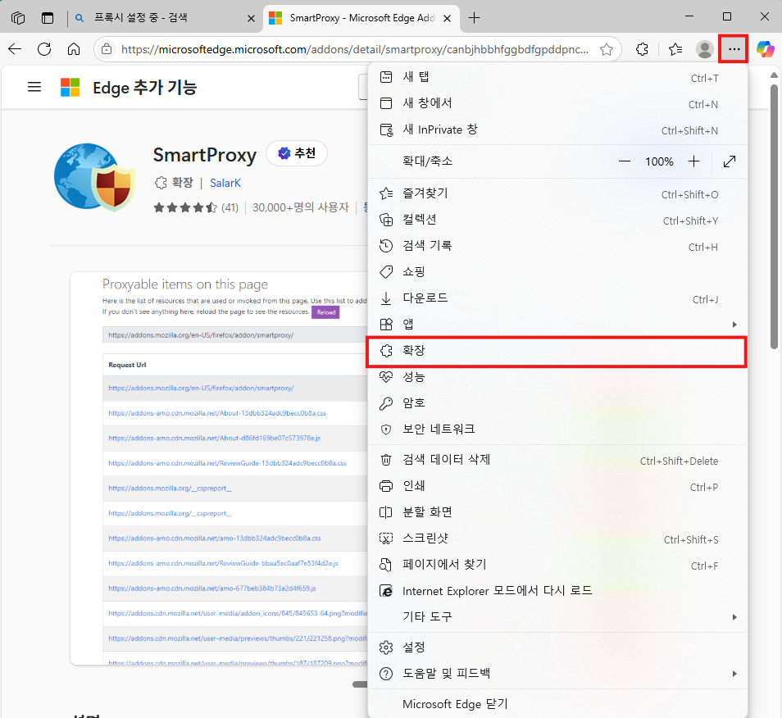The height and width of the screenshot is (718, 782).
Task: Open the tab actions menu icon
Action: [x=48, y=18]
